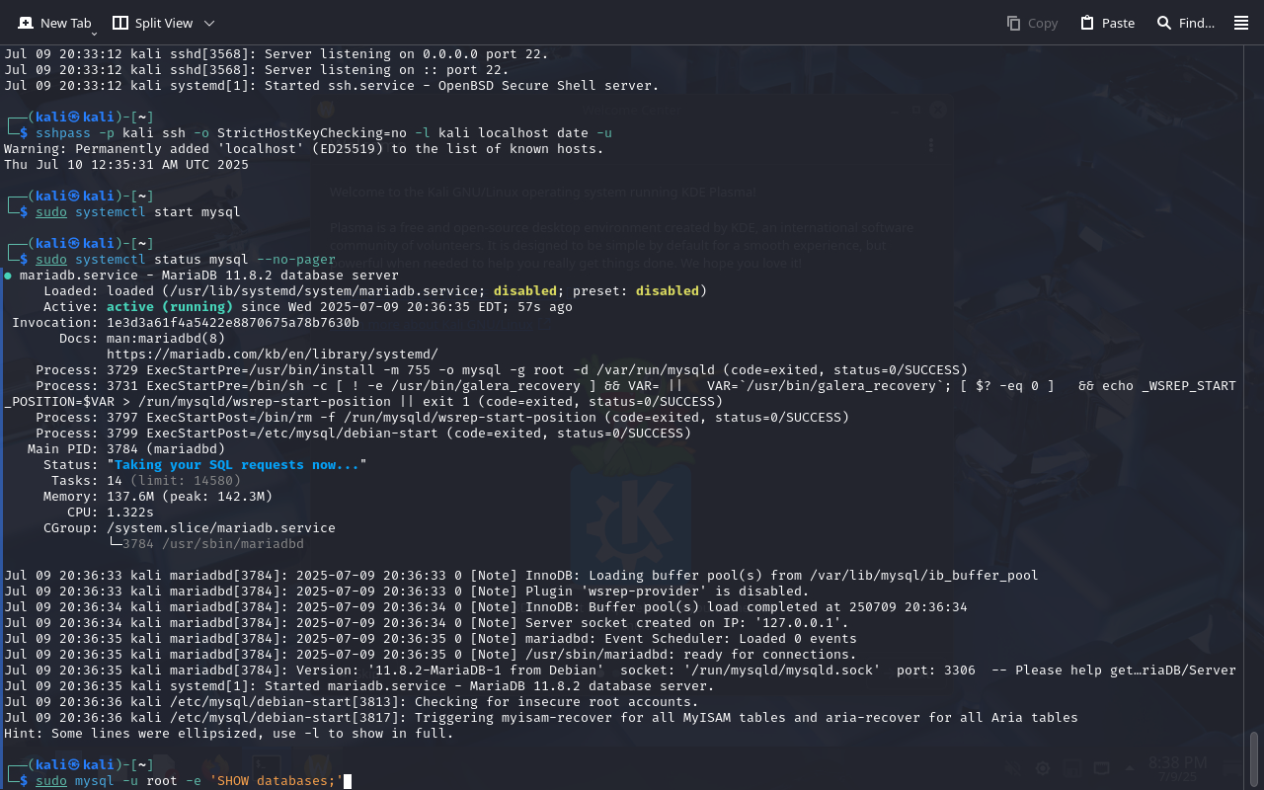Click the 'Triggering myisam-recover' log line

541,717
